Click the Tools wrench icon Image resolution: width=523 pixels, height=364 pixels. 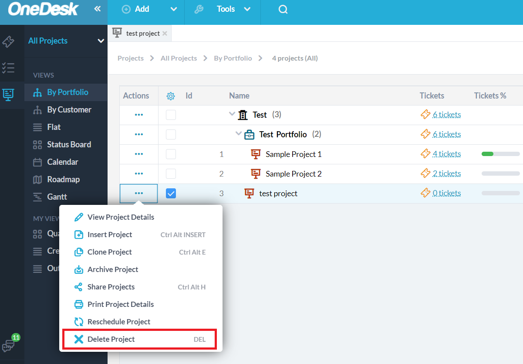pyautogui.click(x=199, y=9)
